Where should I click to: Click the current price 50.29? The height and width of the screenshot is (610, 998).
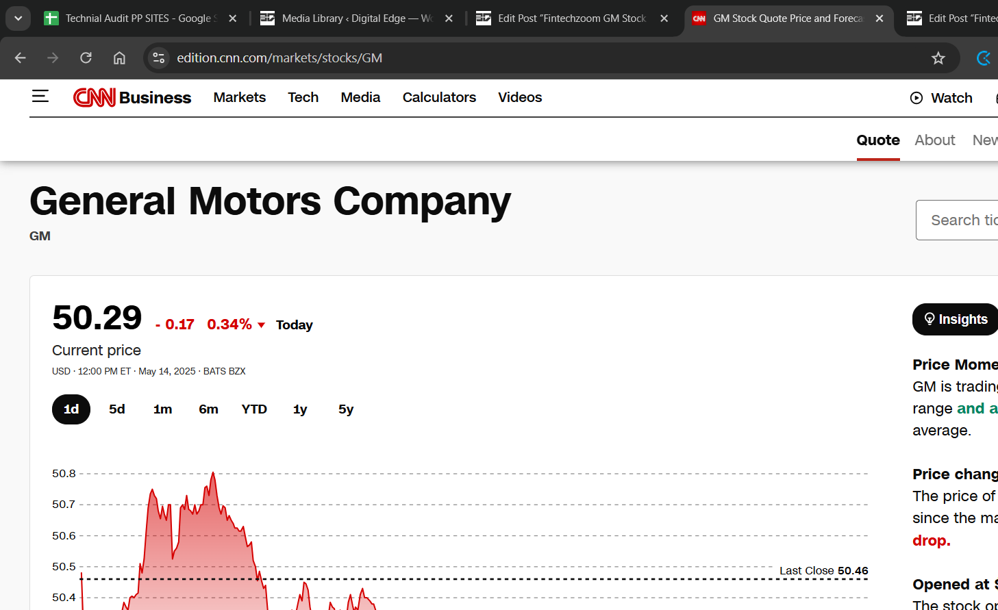[x=97, y=318]
